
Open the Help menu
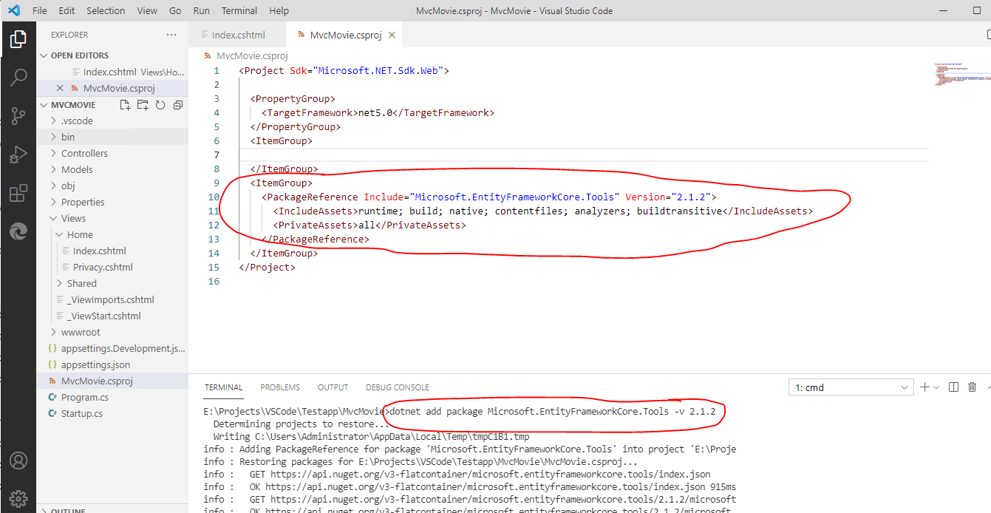279,11
